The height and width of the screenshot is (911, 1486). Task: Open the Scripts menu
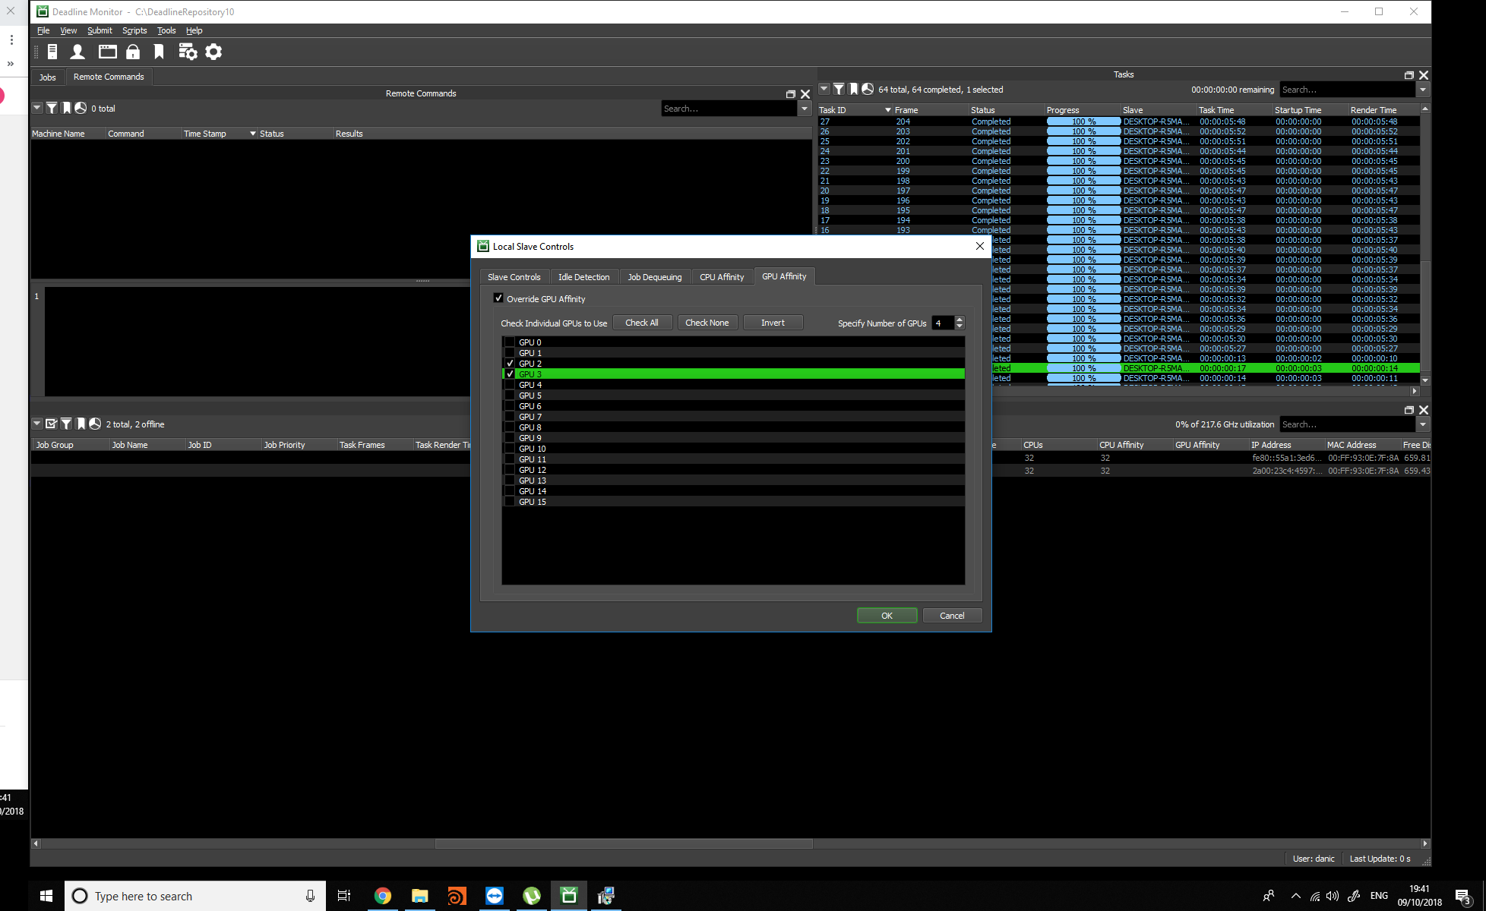(134, 30)
